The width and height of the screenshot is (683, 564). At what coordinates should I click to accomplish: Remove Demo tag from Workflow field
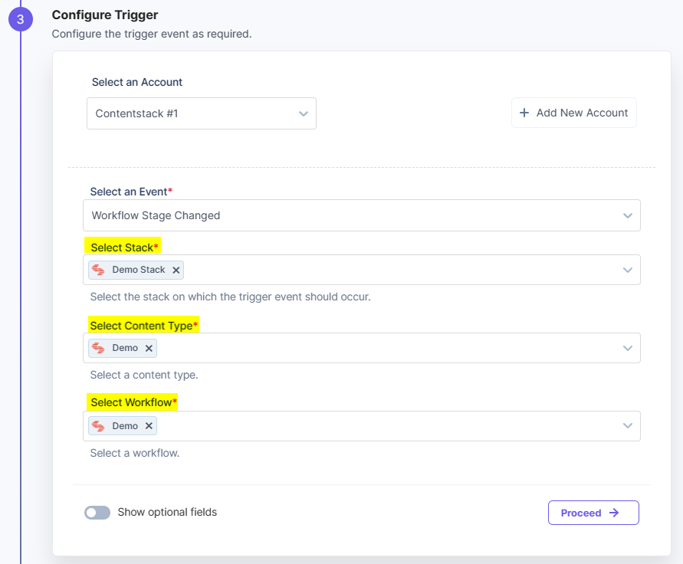tap(149, 426)
